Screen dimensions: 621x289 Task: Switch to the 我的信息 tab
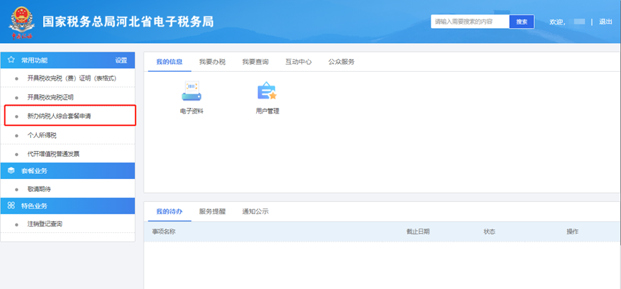169,62
